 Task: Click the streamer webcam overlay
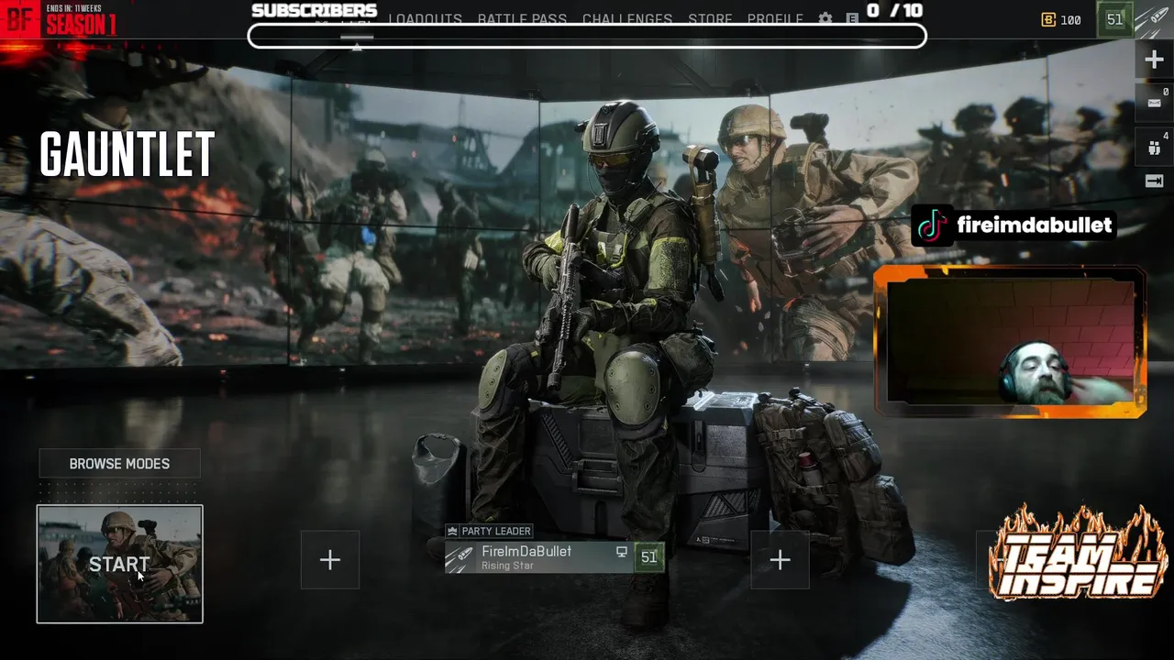[1010, 342]
